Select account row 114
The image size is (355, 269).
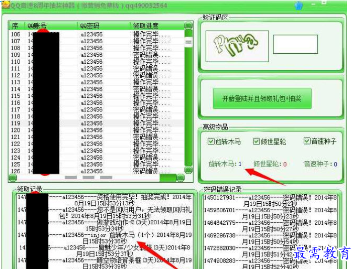(x=97, y=89)
